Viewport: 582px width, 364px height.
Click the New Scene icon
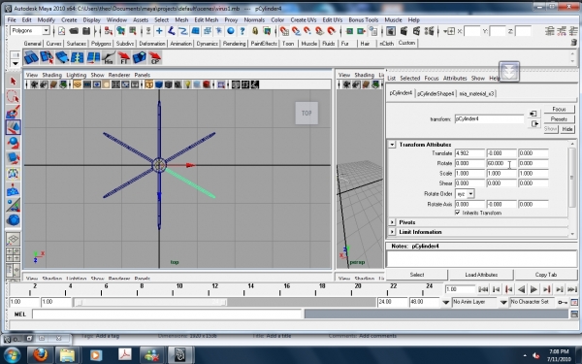tap(61, 31)
